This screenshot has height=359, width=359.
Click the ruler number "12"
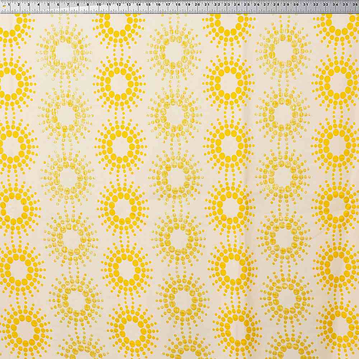click(x=118, y=4)
